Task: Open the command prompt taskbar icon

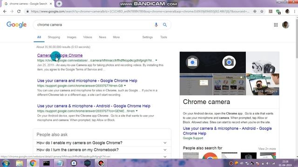Action: point(47,163)
